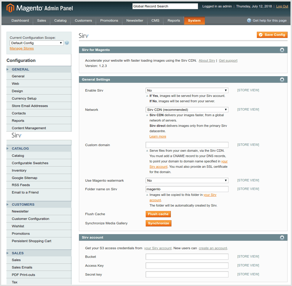Open the Network dropdown
The height and width of the screenshot is (286, 292).
point(187,110)
